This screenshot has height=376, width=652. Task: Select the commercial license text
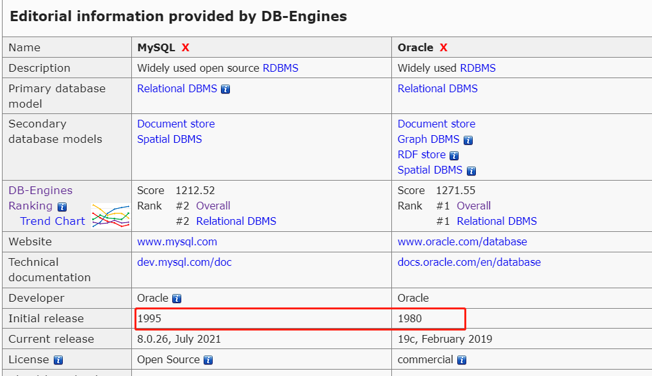click(425, 359)
